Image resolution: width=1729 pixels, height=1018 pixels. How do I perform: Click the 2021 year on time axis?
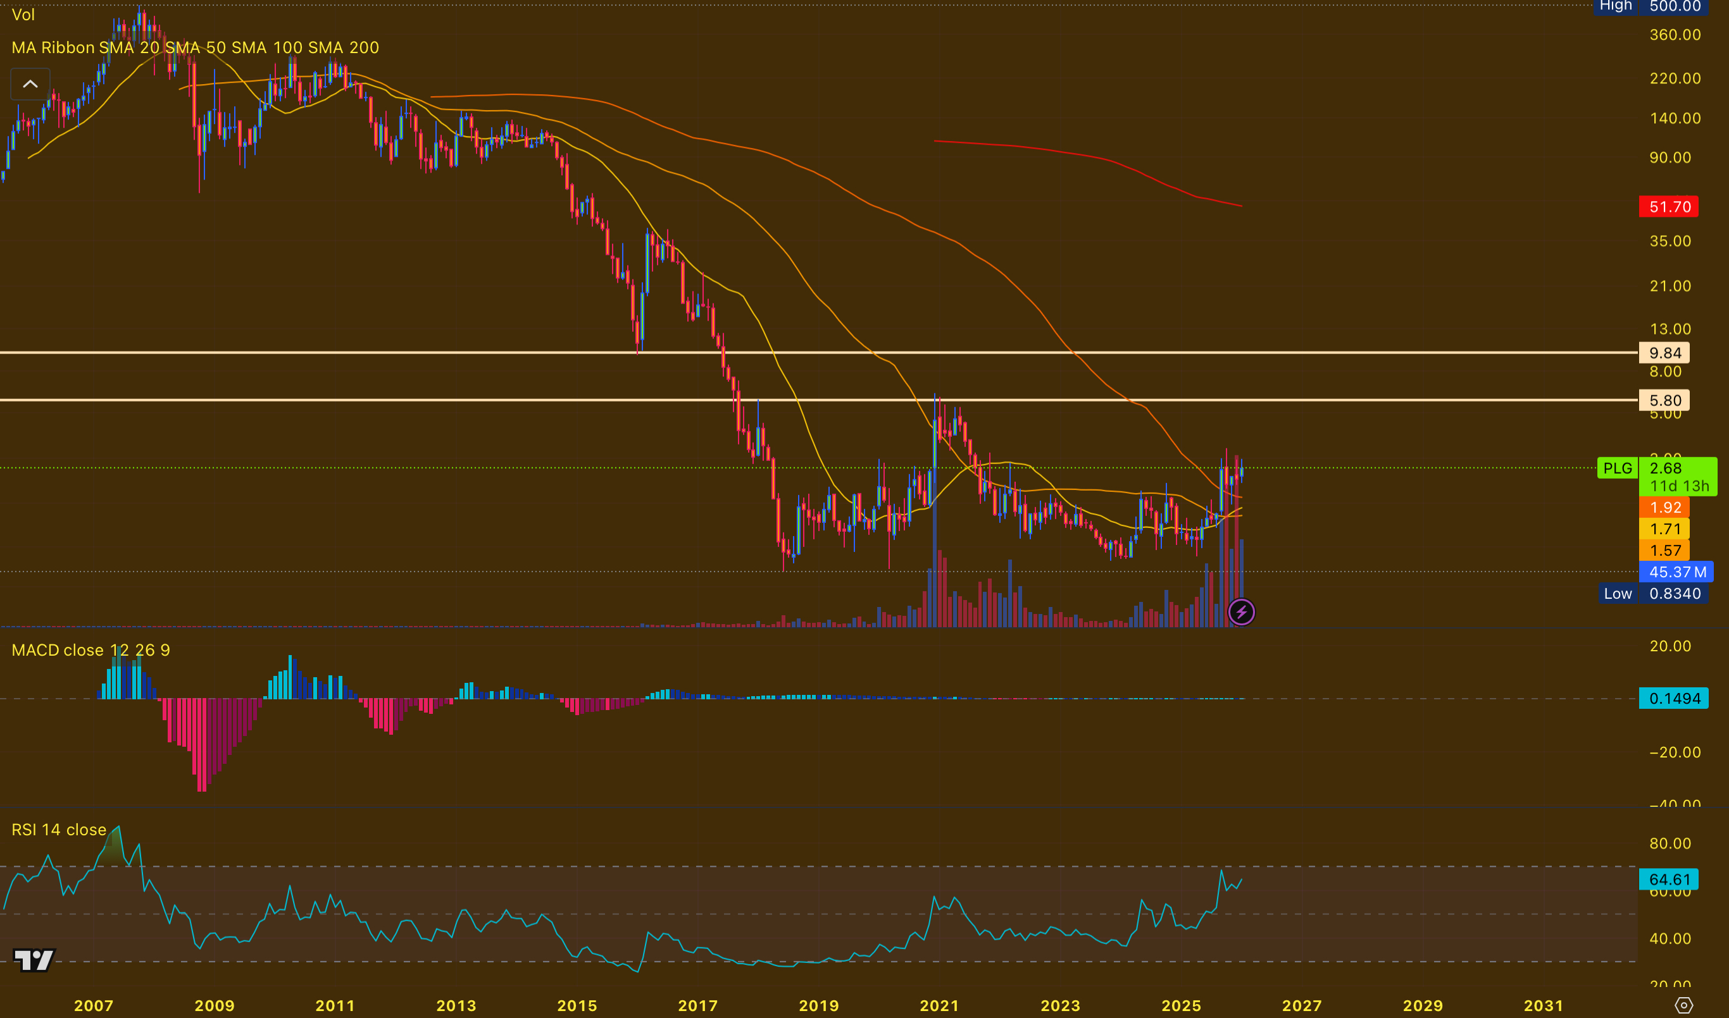click(x=939, y=1005)
